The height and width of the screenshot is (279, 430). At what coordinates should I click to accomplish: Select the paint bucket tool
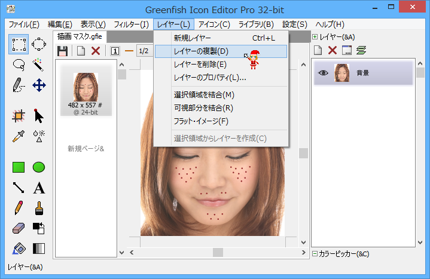pyautogui.click(x=19, y=249)
